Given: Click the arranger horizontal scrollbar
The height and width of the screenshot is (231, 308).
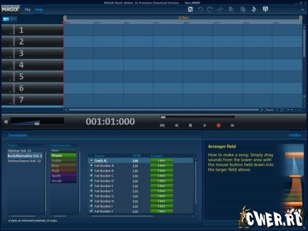Looking at the screenshot, I should tap(164, 110).
